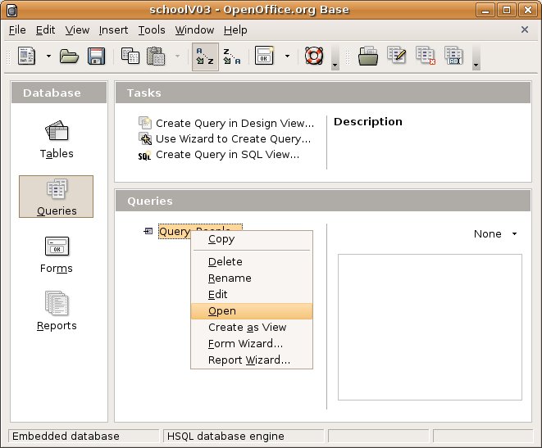Viewport: 542px width, 448px height.
Task: Open the New document dropdown arrow
Action: (48, 56)
